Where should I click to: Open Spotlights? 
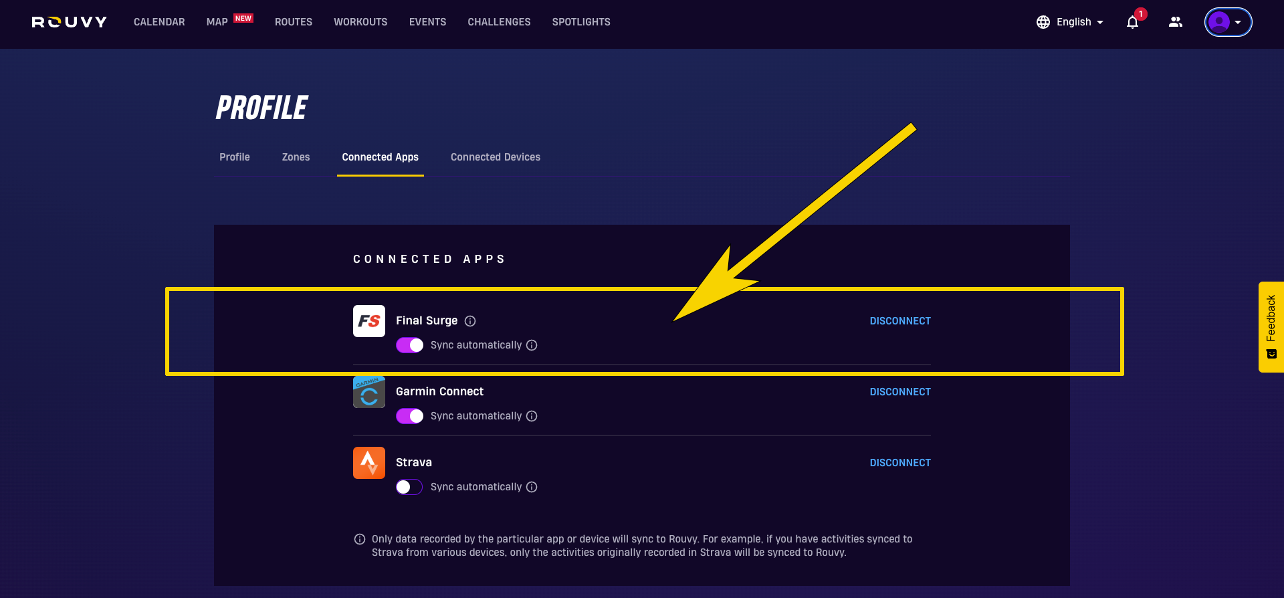tap(581, 22)
